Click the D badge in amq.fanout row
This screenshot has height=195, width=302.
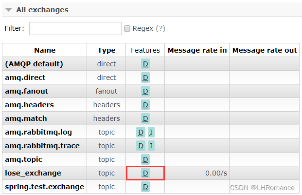click(x=145, y=91)
